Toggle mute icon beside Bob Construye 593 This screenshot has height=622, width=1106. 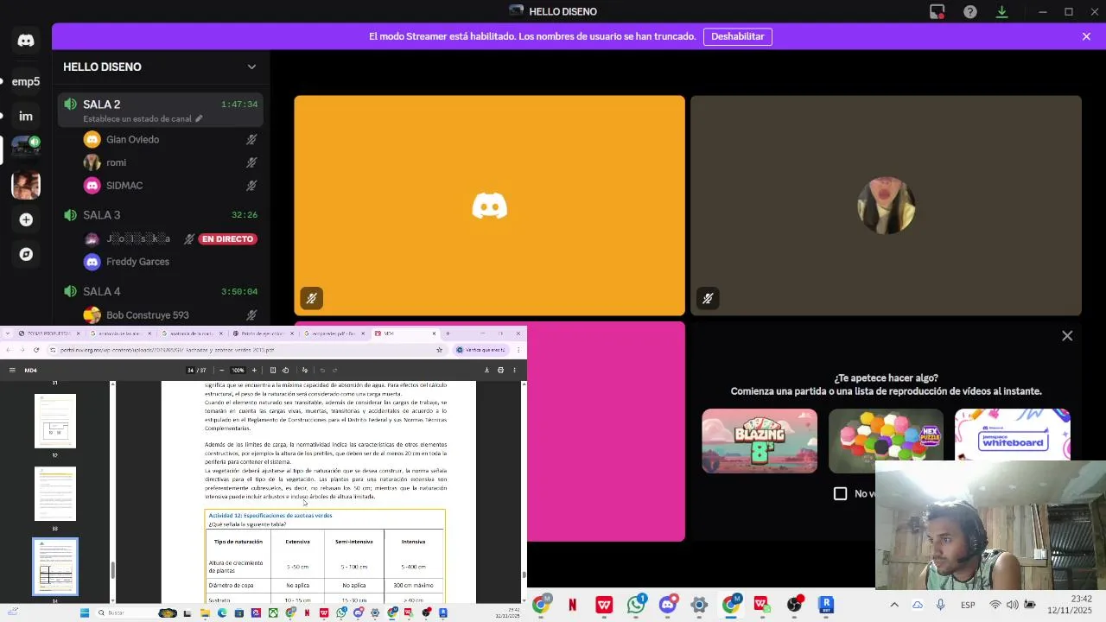coord(251,315)
